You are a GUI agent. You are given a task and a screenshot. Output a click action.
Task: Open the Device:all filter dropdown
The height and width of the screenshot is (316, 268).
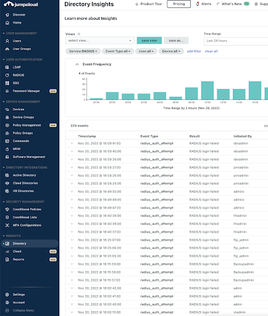click(171, 51)
